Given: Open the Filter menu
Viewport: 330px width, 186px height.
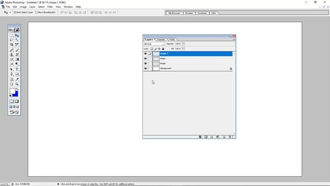Looking at the screenshot, I should point(50,7).
